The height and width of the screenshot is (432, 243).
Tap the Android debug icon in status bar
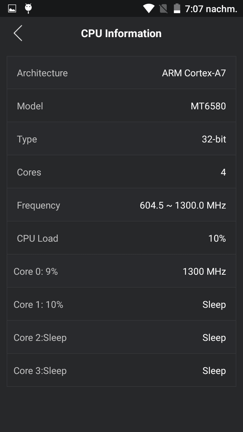coord(28,8)
